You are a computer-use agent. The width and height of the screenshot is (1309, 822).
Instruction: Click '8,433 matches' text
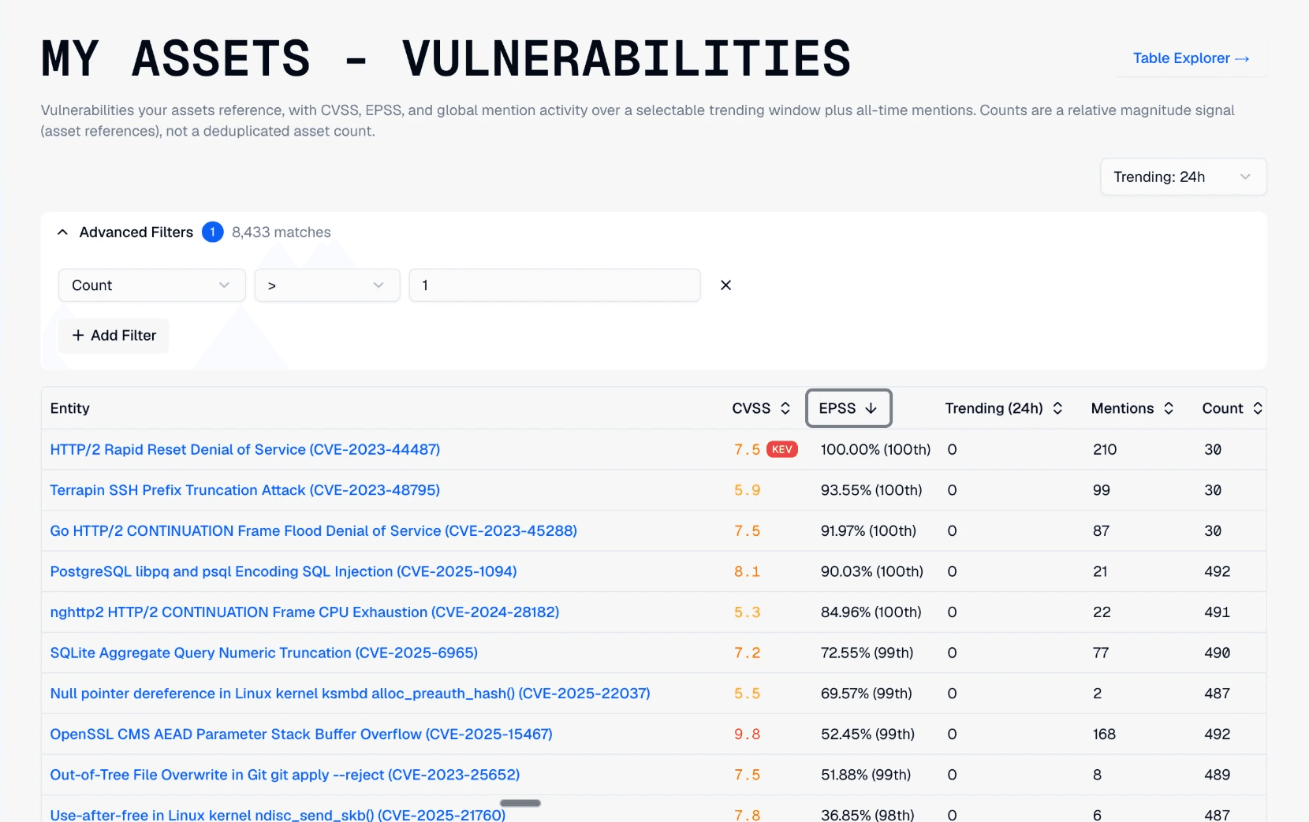click(x=282, y=232)
